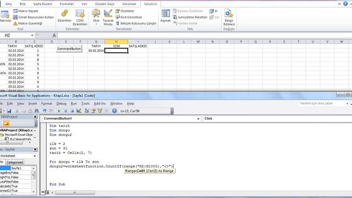Open the Eklentiler add-ins dialog

coord(65,16)
